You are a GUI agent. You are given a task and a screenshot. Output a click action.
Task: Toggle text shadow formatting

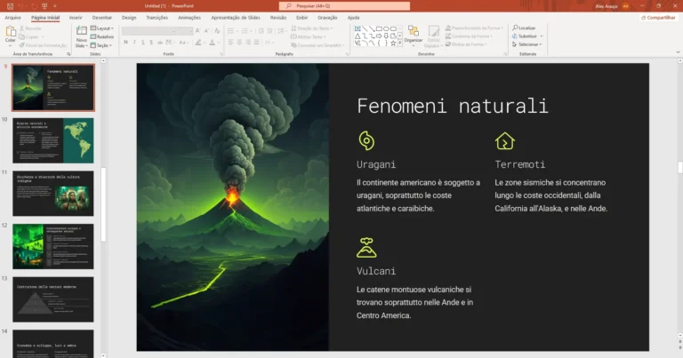tap(151, 42)
